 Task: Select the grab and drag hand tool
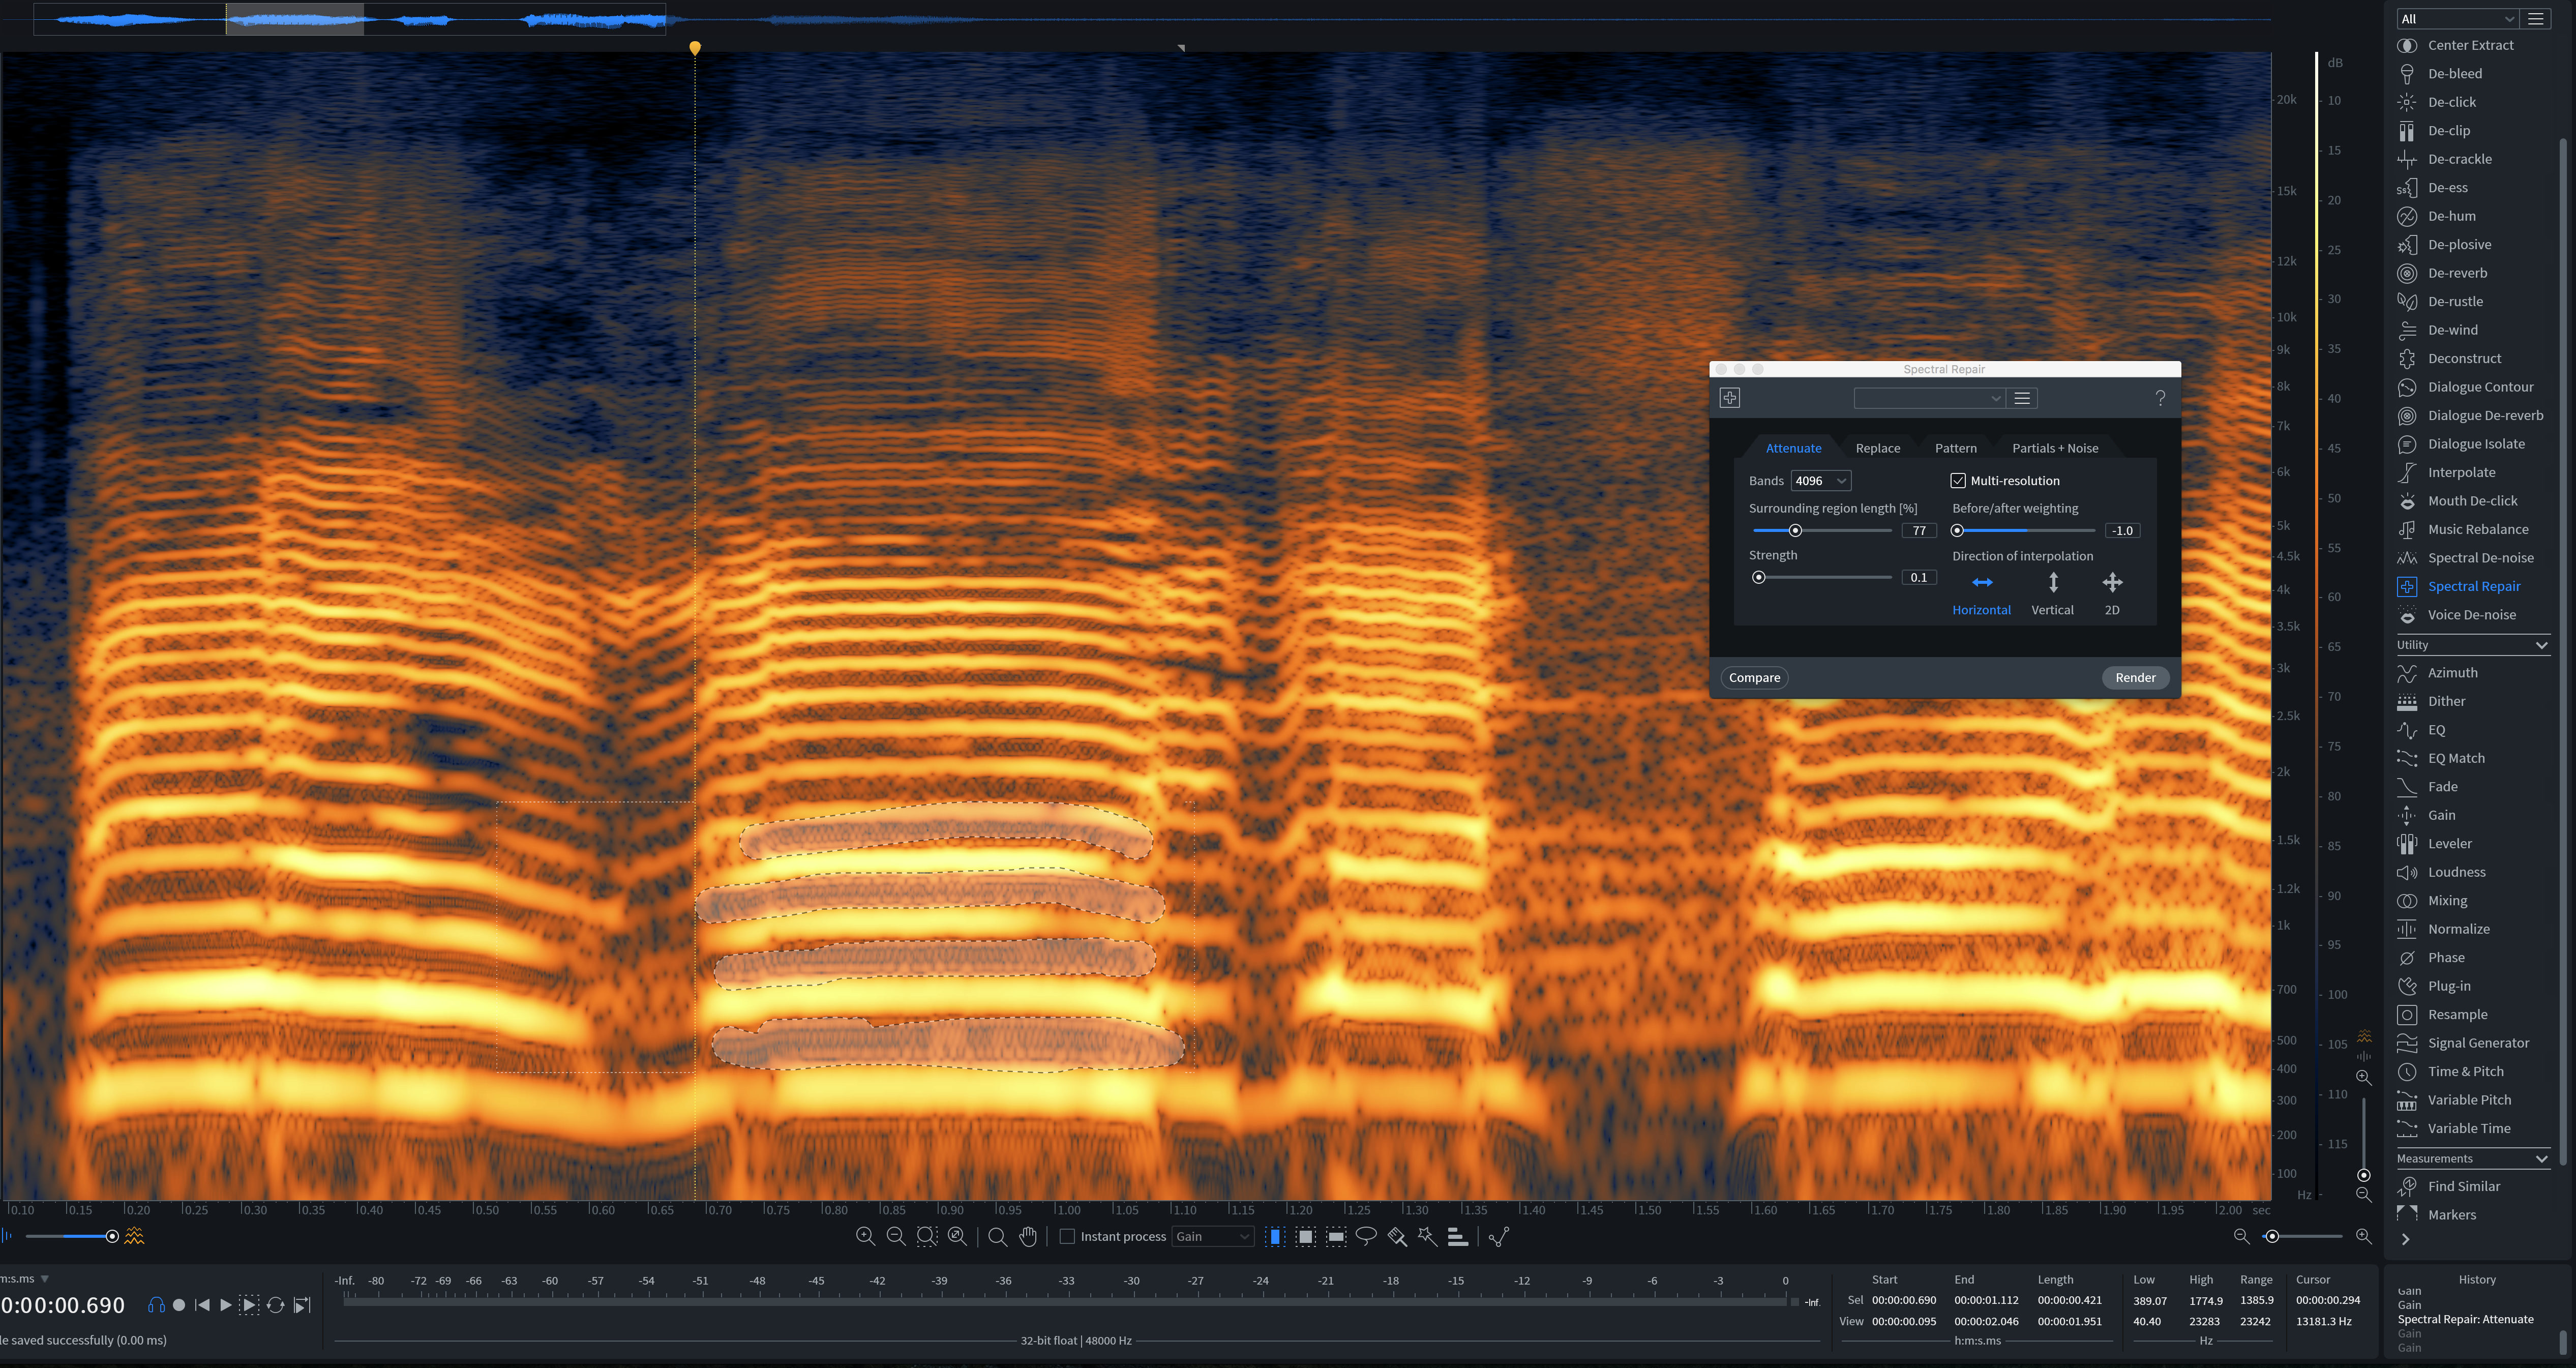(1028, 1237)
